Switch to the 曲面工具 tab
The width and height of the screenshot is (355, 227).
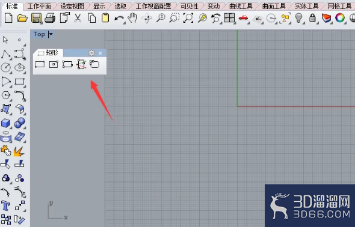(274, 6)
